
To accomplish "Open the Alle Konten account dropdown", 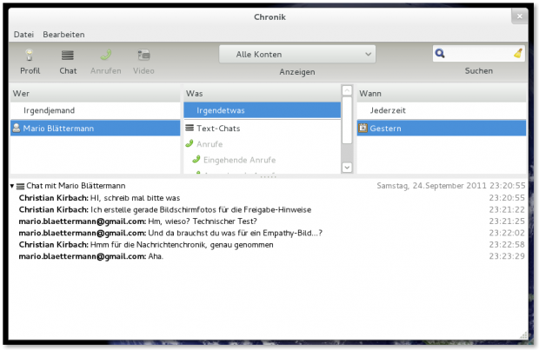I will pos(296,54).
